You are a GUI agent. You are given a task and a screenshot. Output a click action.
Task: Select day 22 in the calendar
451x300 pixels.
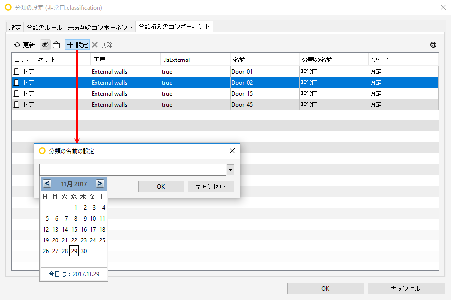coord(74,240)
